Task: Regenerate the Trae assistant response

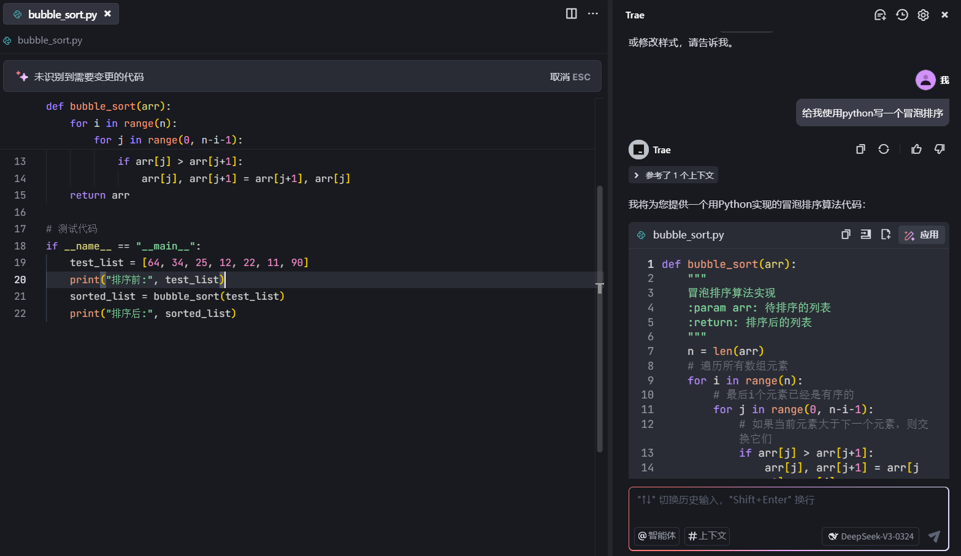Action: coord(884,149)
